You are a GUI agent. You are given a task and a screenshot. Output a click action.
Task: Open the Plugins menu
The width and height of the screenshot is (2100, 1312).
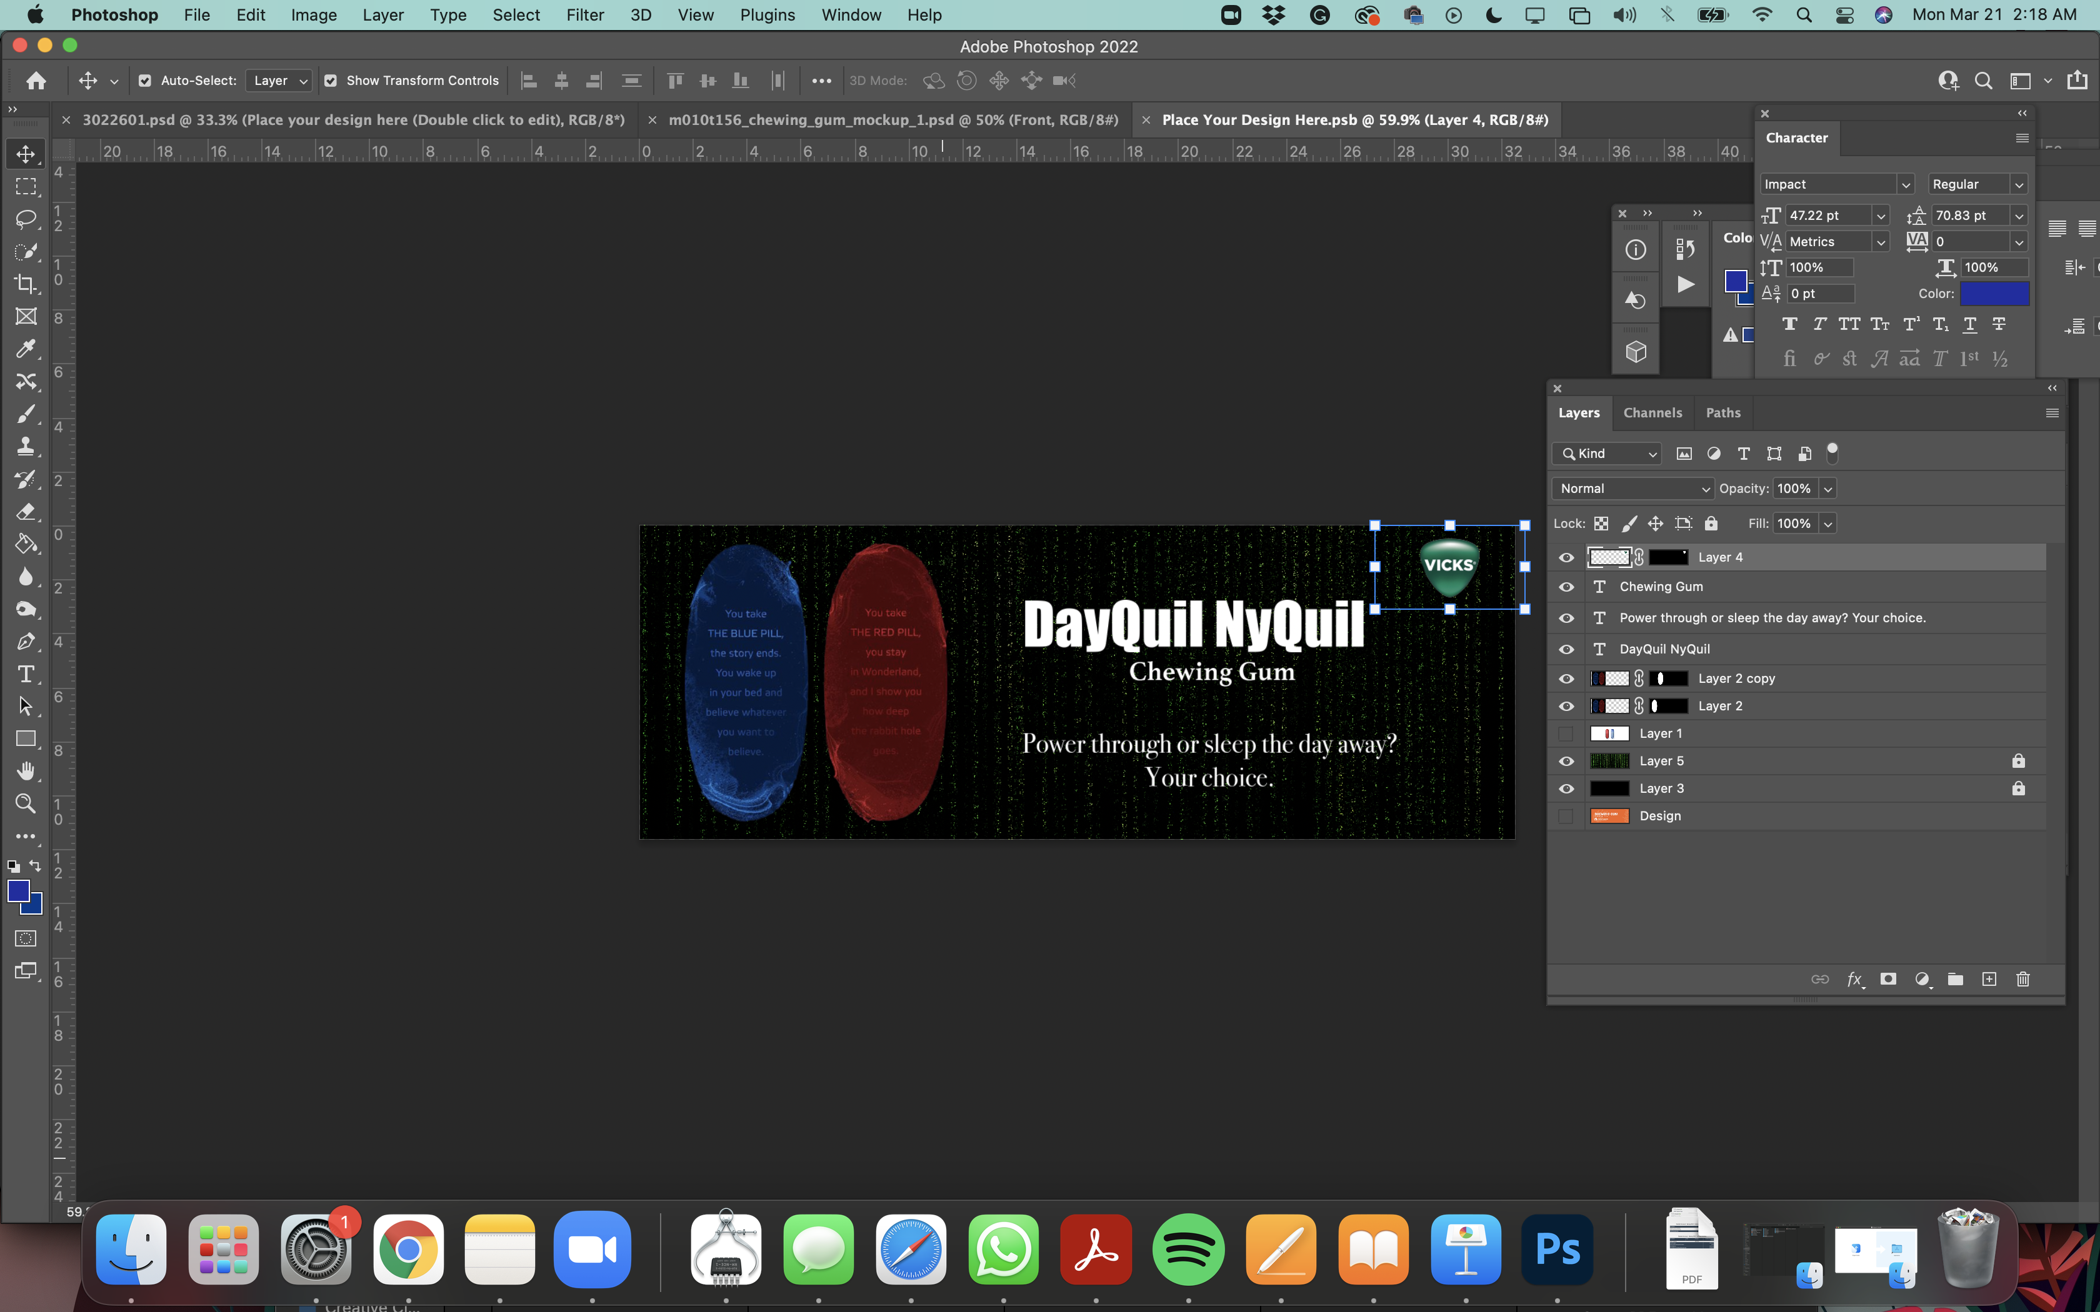pos(767,15)
